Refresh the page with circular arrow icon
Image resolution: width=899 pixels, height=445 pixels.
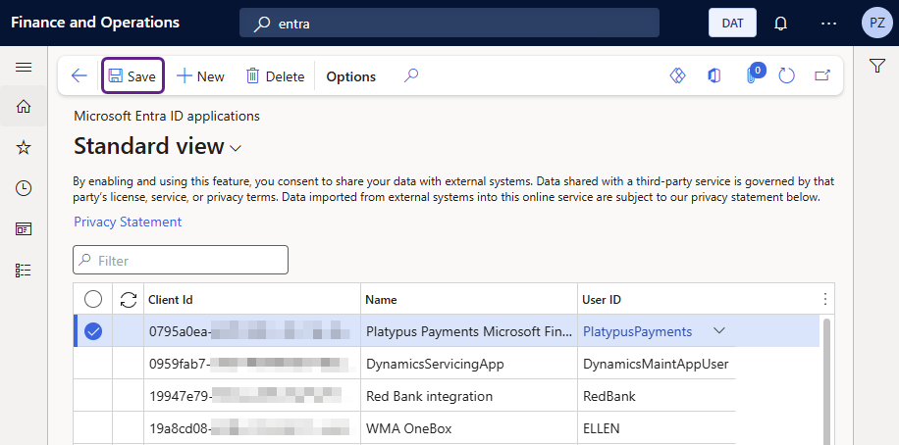(x=785, y=76)
